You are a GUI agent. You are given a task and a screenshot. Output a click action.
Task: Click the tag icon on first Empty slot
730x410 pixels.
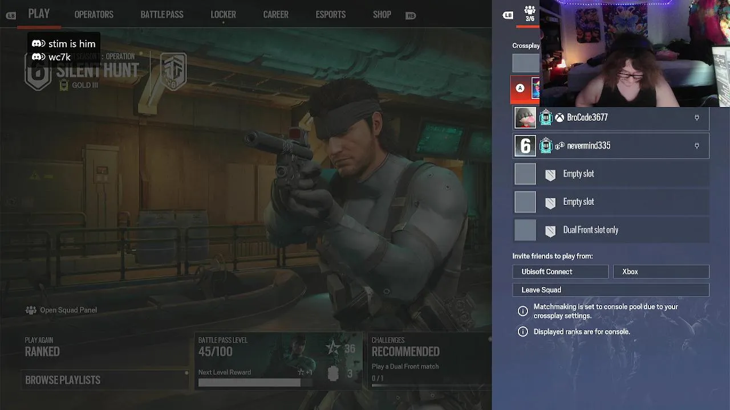tap(550, 174)
